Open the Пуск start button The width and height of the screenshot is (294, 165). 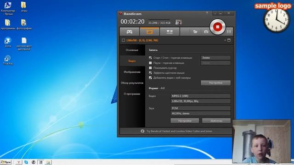click(x=6, y=162)
